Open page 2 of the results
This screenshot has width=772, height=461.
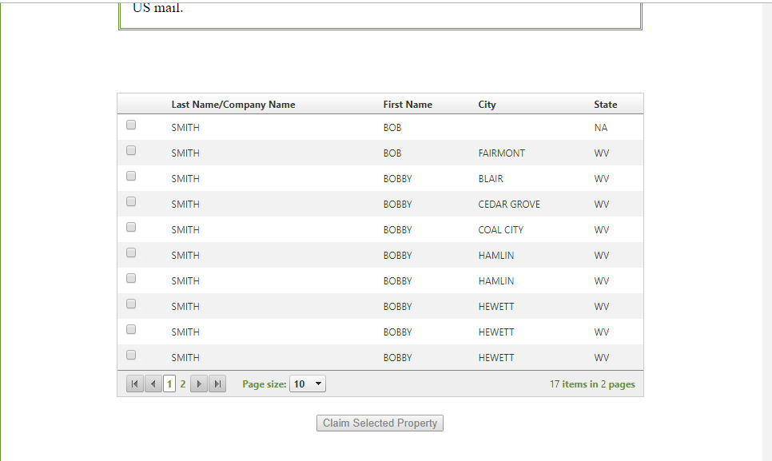pyautogui.click(x=183, y=384)
